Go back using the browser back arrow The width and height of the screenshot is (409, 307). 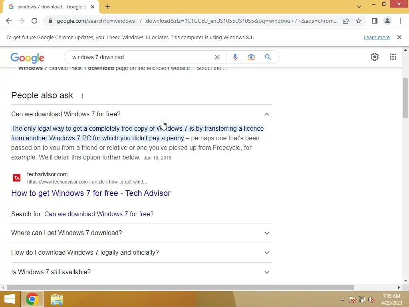[x=9, y=21]
